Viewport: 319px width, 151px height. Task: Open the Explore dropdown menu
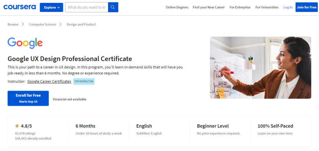(x=51, y=7)
